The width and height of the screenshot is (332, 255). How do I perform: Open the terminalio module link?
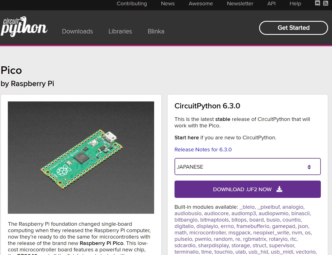click(x=186, y=252)
